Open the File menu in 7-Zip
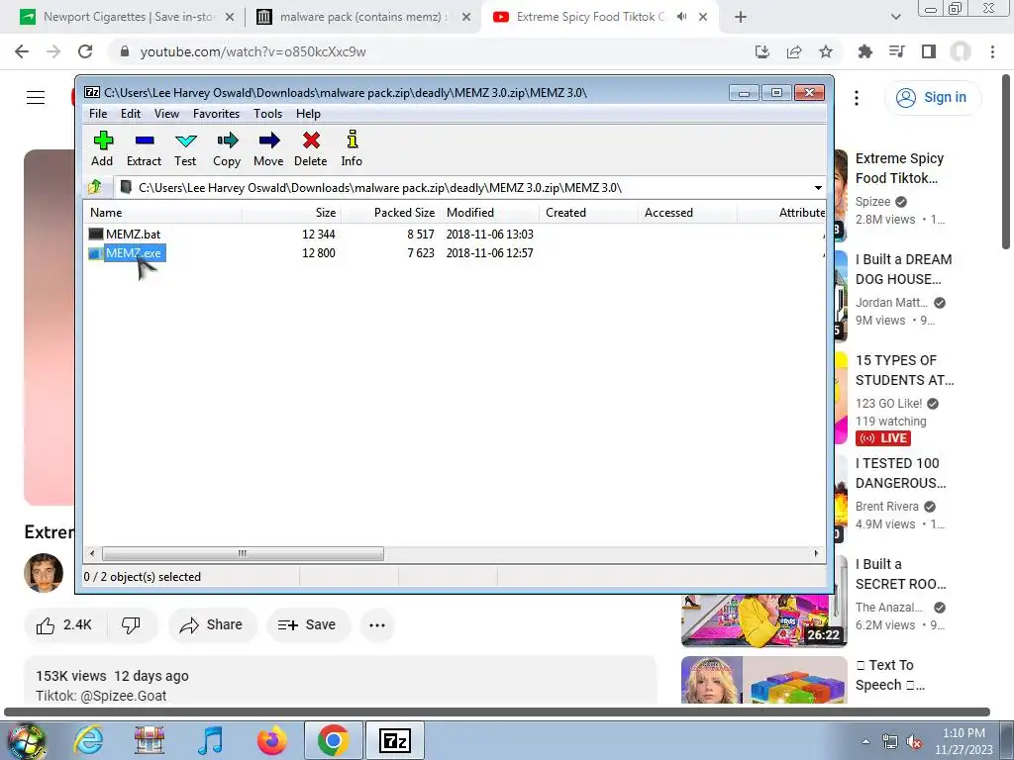 98,114
